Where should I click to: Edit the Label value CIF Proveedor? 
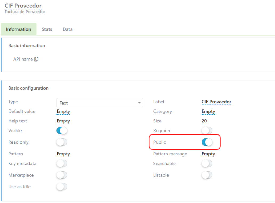point(216,102)
